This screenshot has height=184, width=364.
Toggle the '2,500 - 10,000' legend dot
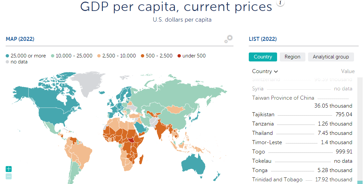pyautogui.click(x=99, y=56)
